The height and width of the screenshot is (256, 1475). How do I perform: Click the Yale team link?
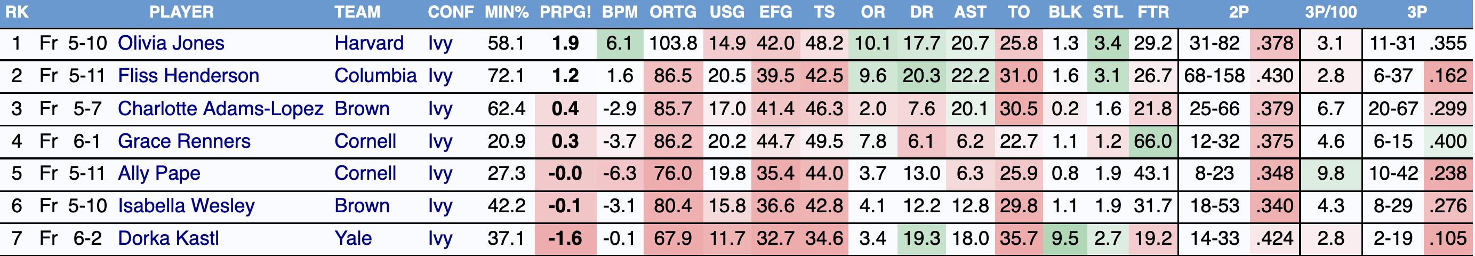click(x=352, y=239)
